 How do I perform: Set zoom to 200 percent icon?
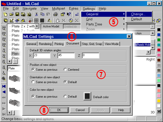4,34
